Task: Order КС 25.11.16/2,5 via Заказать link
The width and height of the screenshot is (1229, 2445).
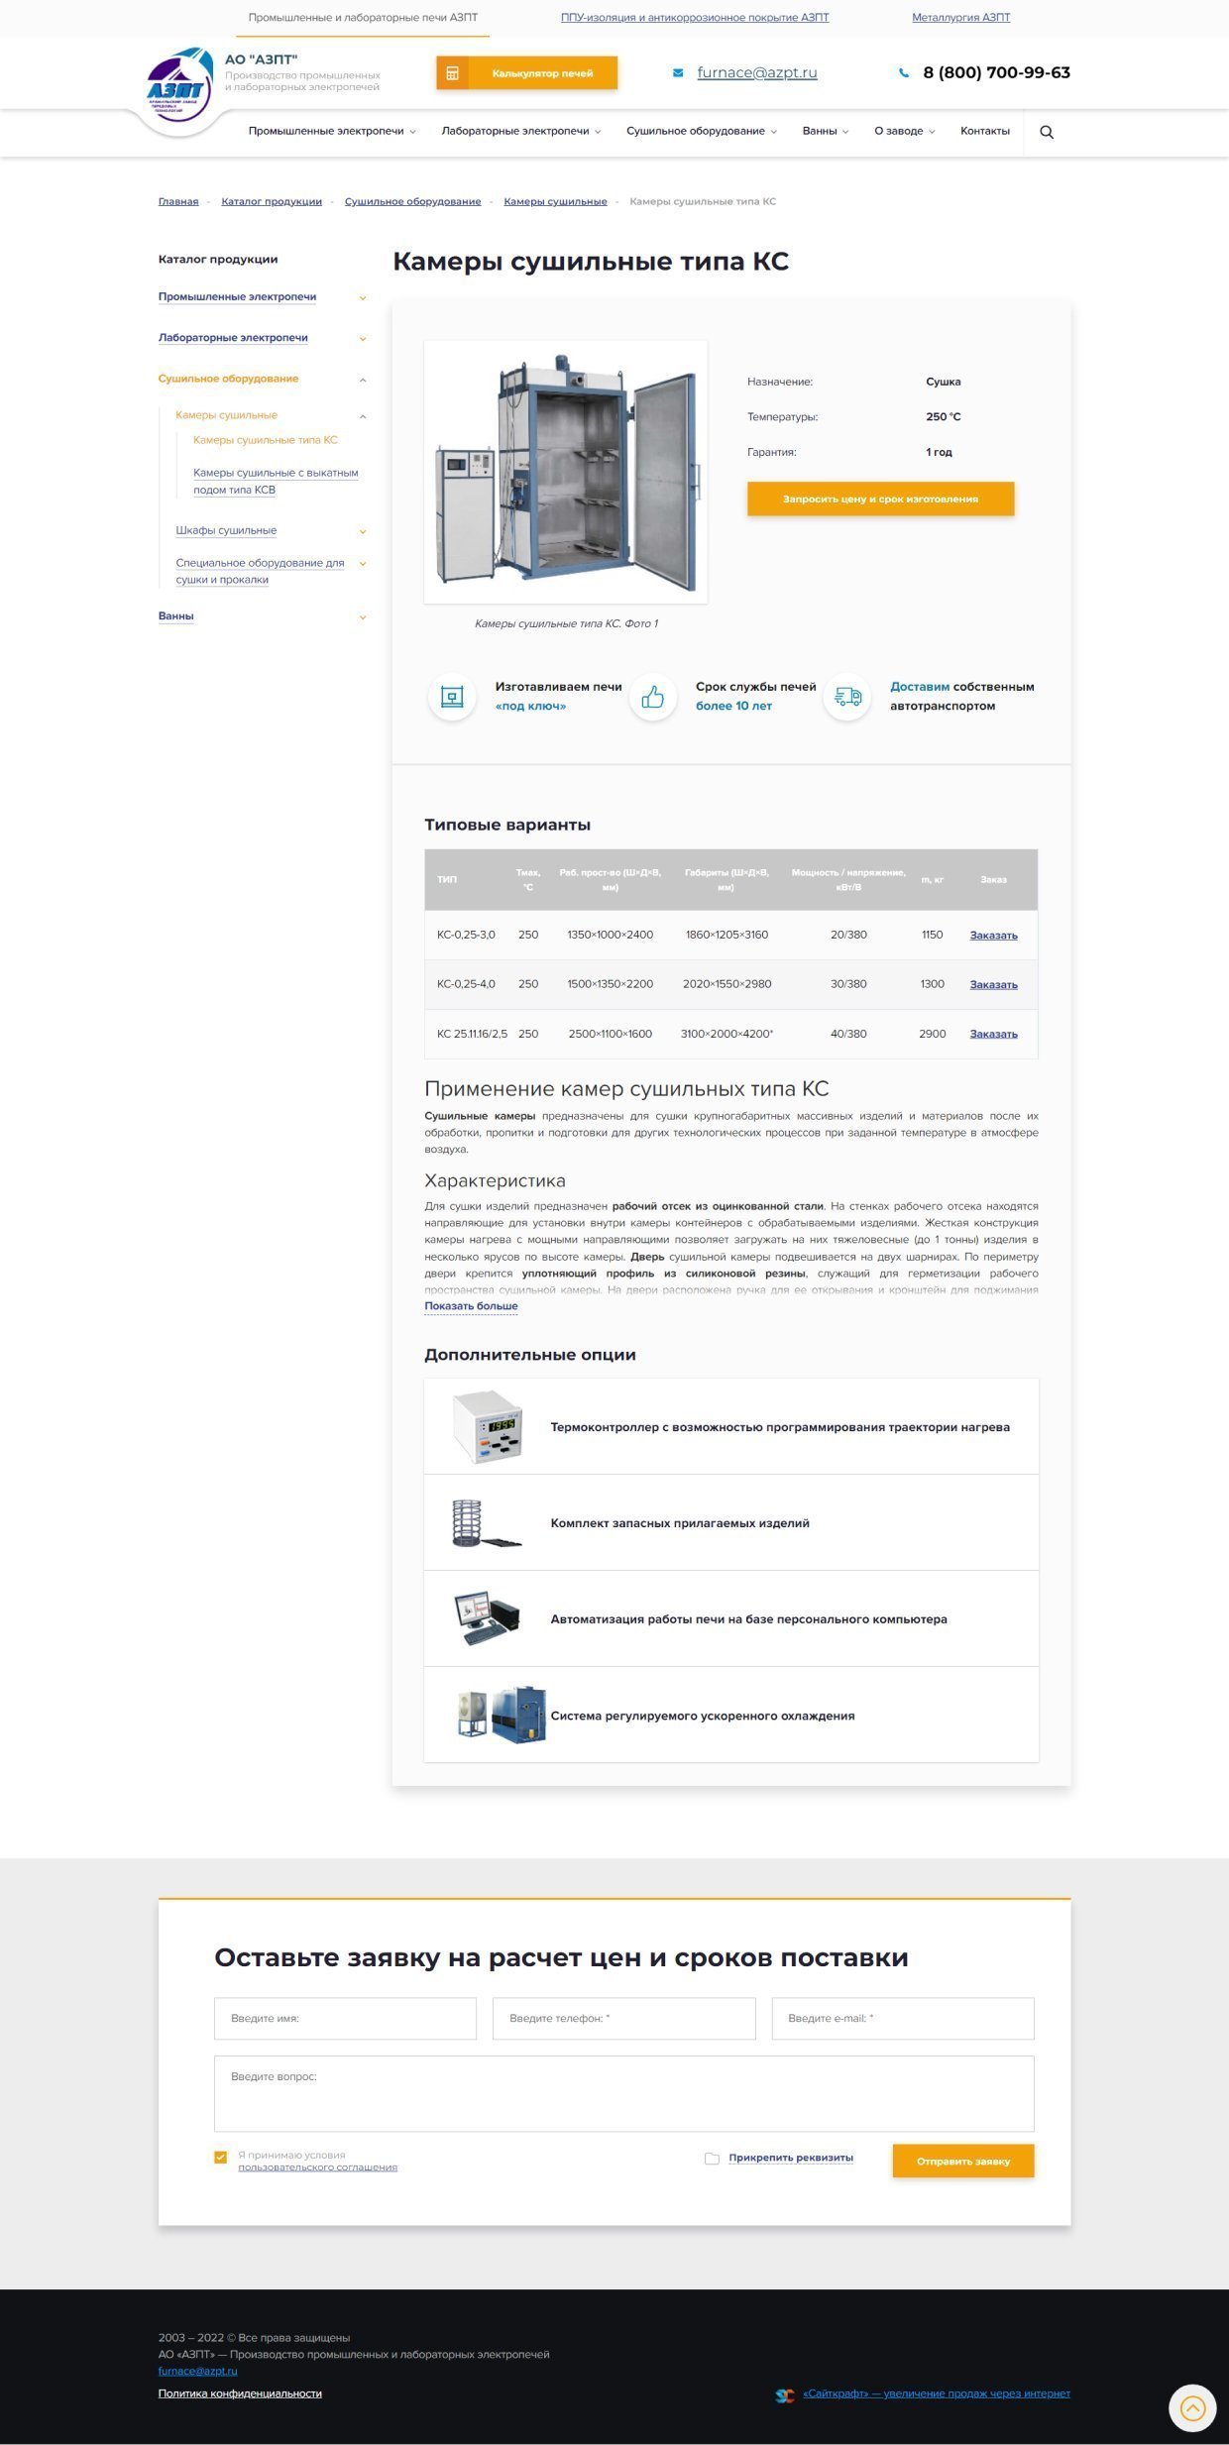Action: (993, 1035)
